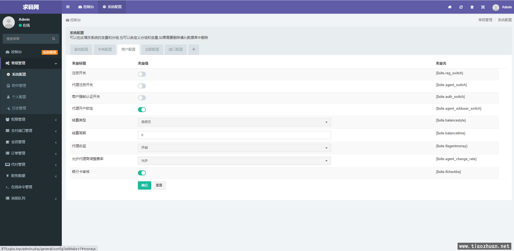Click the 确定 submit button

click(145, 185)
